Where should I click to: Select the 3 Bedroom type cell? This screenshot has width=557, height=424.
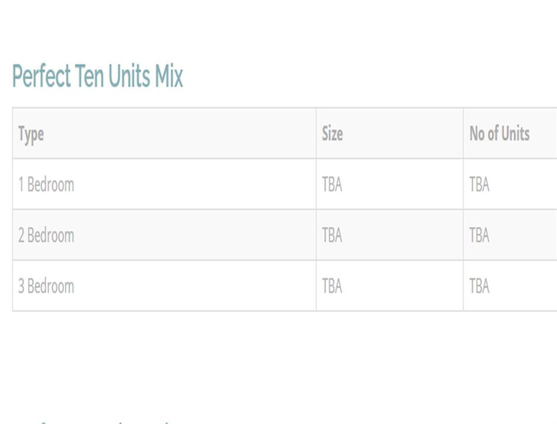pyautogui.click(x=46, y=286)
